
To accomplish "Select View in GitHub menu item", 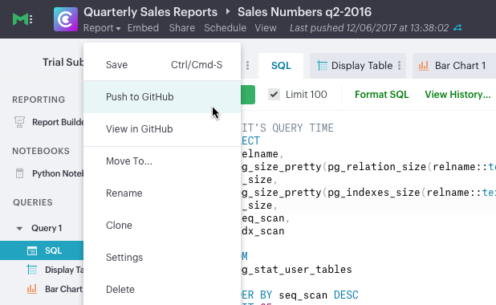I will (162, 129).
